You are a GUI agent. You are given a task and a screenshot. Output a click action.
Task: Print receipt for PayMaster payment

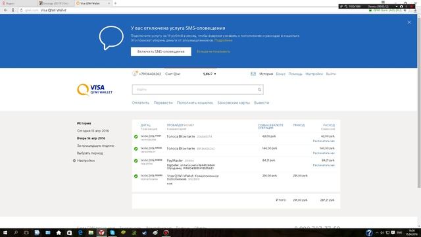(x=324, y=165)
